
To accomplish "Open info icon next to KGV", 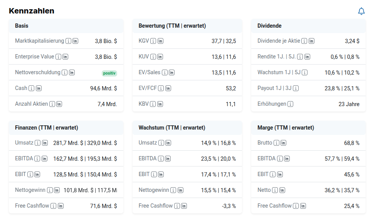I will coord(153,41).
